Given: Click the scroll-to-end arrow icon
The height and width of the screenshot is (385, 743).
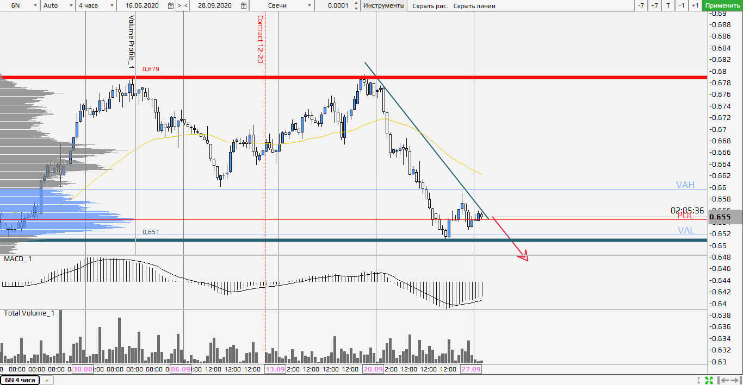Looking at the screenshot, I should click(x=734, y=380).
